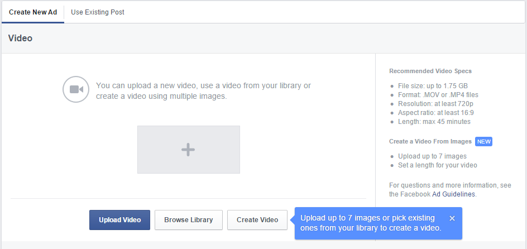
Task: Click the Aspect ratio 16:9 spec line
Action: tap(435, 113)
